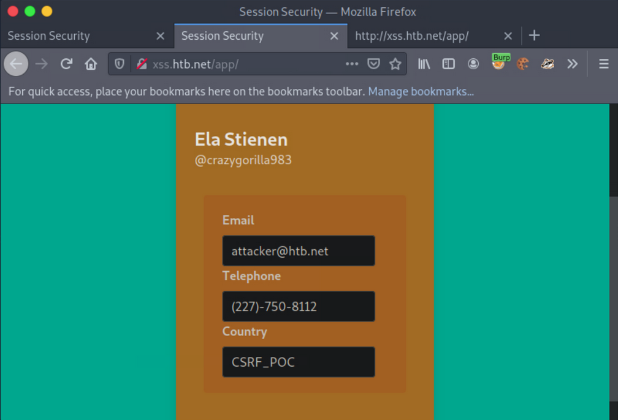Click the insecure connection padlock icon
Screen dimensions: 618x420
click(x=142, y=64)
